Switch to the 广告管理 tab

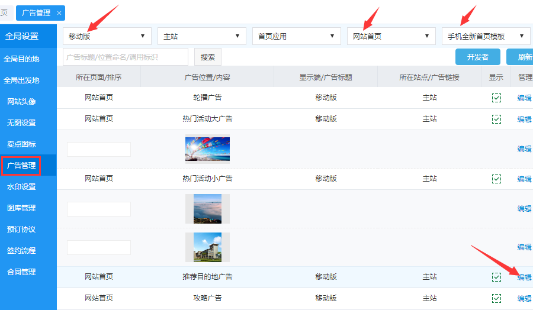point(36,12)
